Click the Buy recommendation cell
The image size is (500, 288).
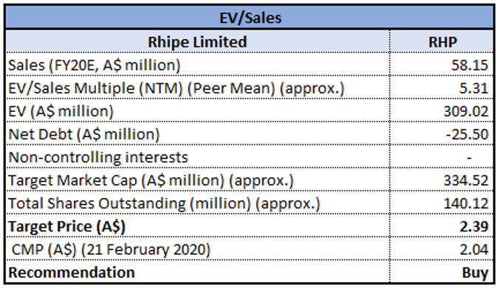point(442,272)
